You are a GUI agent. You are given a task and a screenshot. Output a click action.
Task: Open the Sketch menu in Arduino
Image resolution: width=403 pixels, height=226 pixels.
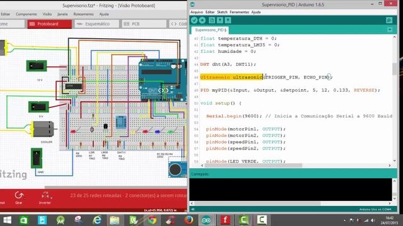point(222,12)
